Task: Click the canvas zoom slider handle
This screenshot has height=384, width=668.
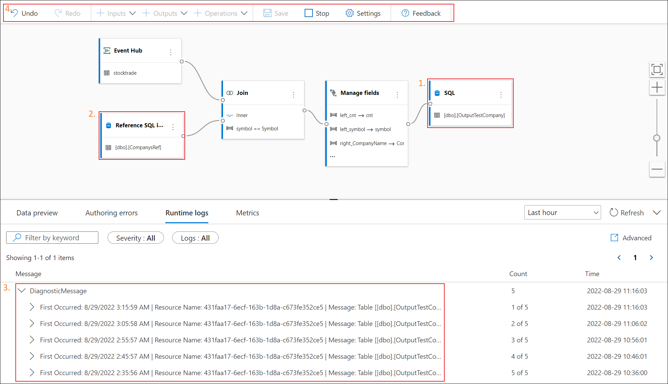Action: tap(657, 138)
